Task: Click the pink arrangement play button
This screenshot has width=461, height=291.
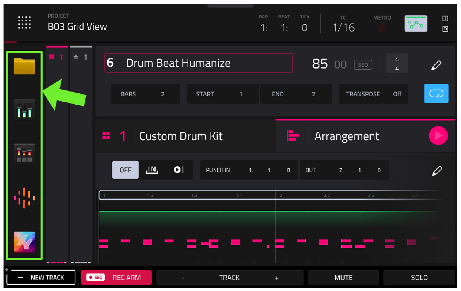Action: click(438, 136)
